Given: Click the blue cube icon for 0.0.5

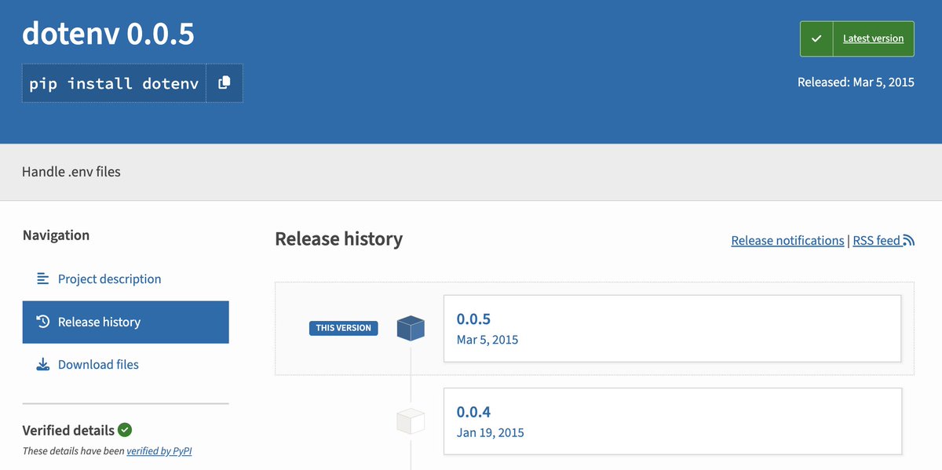Looking at the screenshot, I should pos(411,328).
